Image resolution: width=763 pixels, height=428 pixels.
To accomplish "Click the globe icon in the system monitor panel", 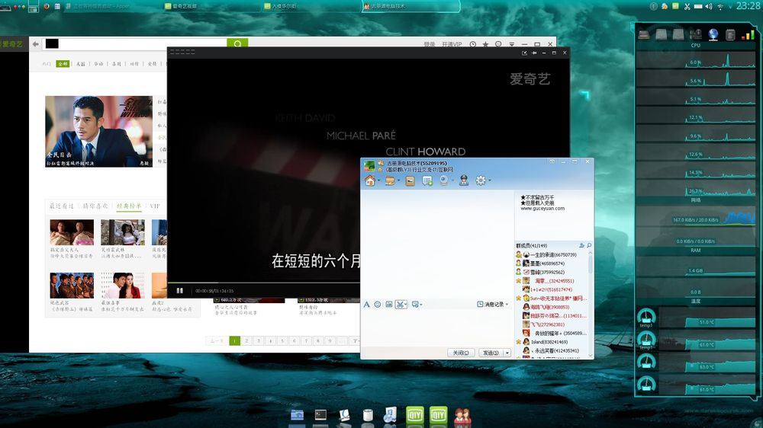I will point(713,34).
